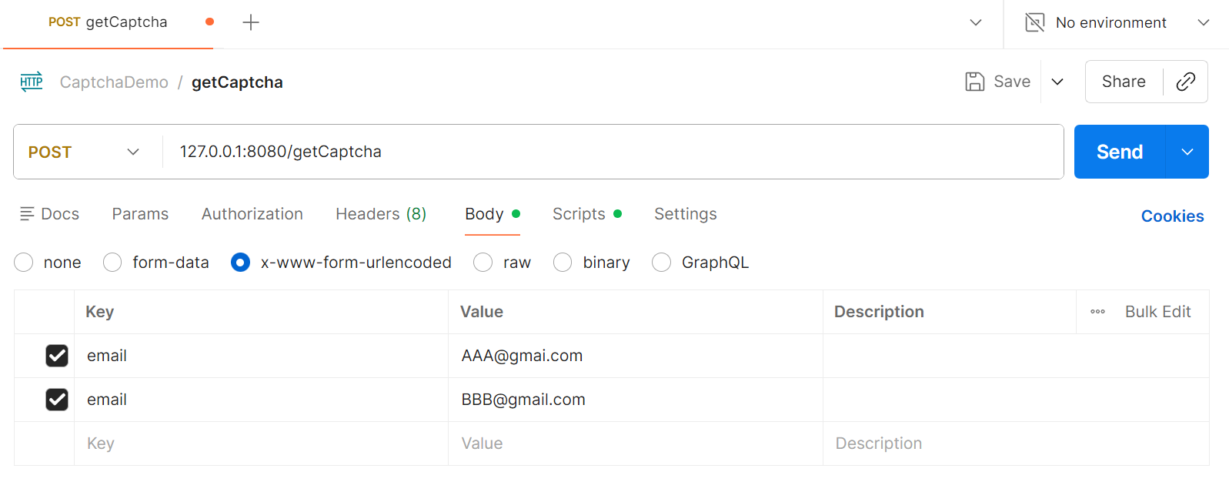
Task: Expand the Send button dropdown arrow
Action: point(1187,152)
